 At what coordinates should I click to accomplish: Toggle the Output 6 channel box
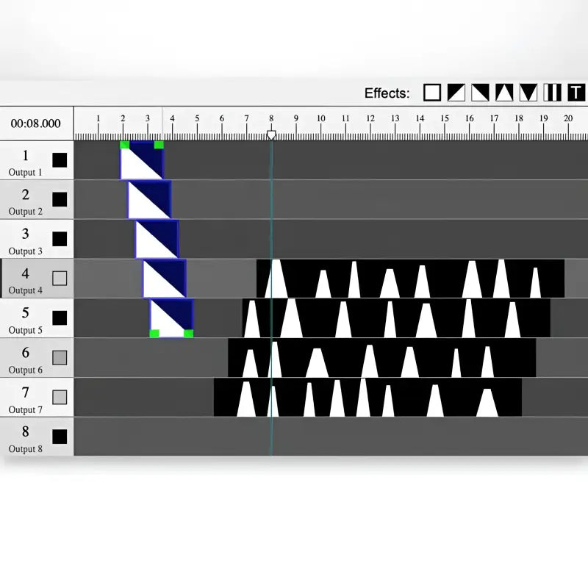tap(60, 358)
